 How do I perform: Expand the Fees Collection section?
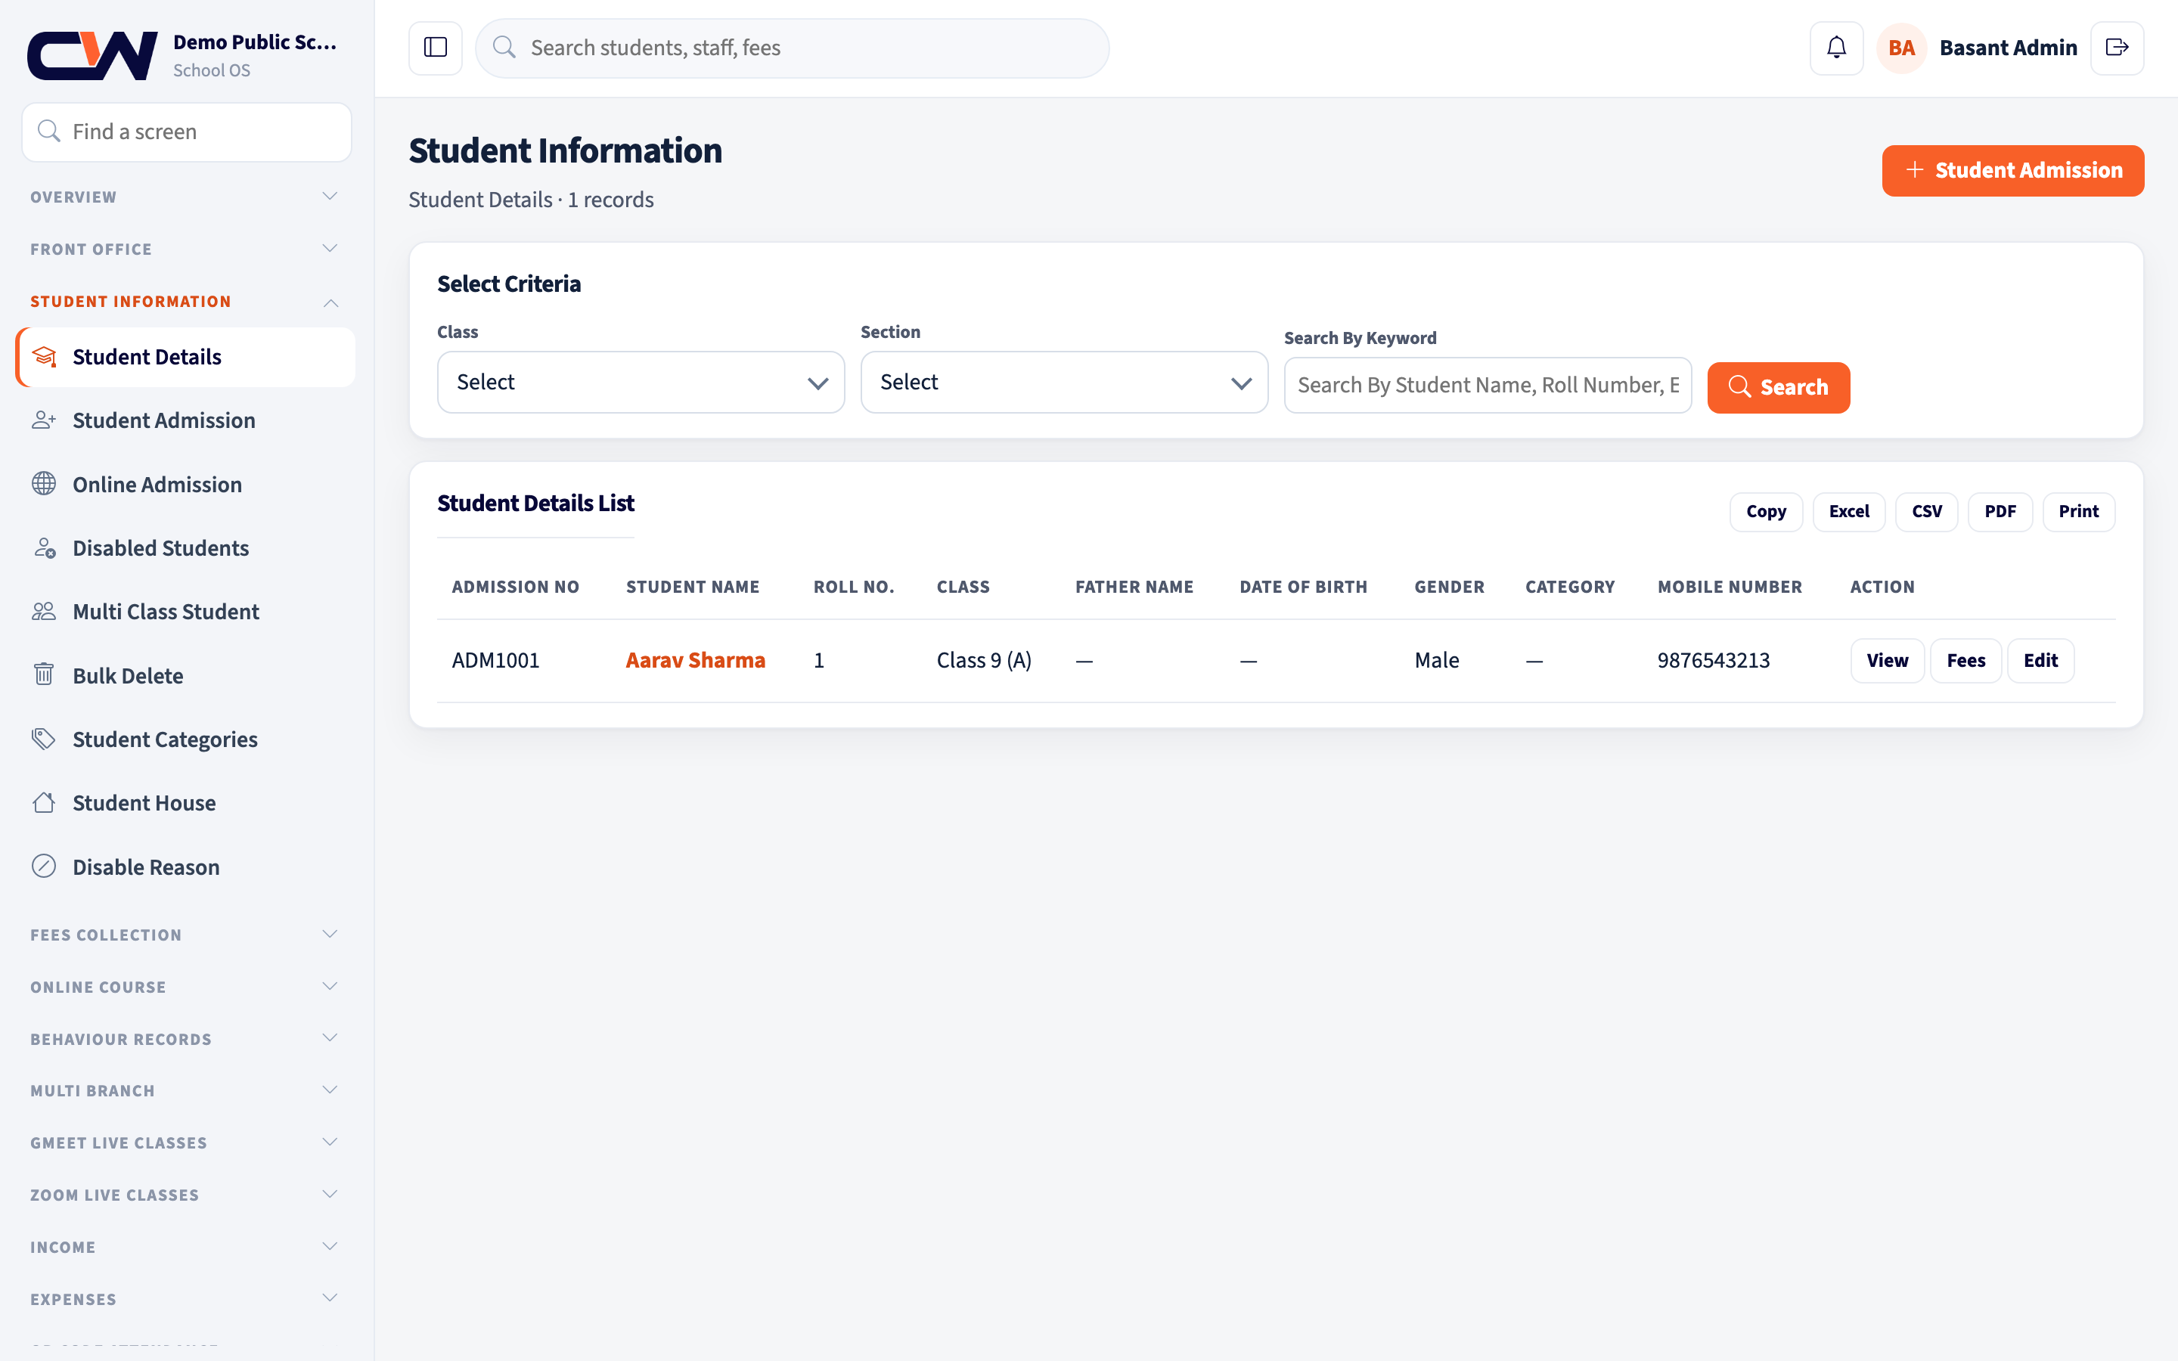[x=186, y=935]
